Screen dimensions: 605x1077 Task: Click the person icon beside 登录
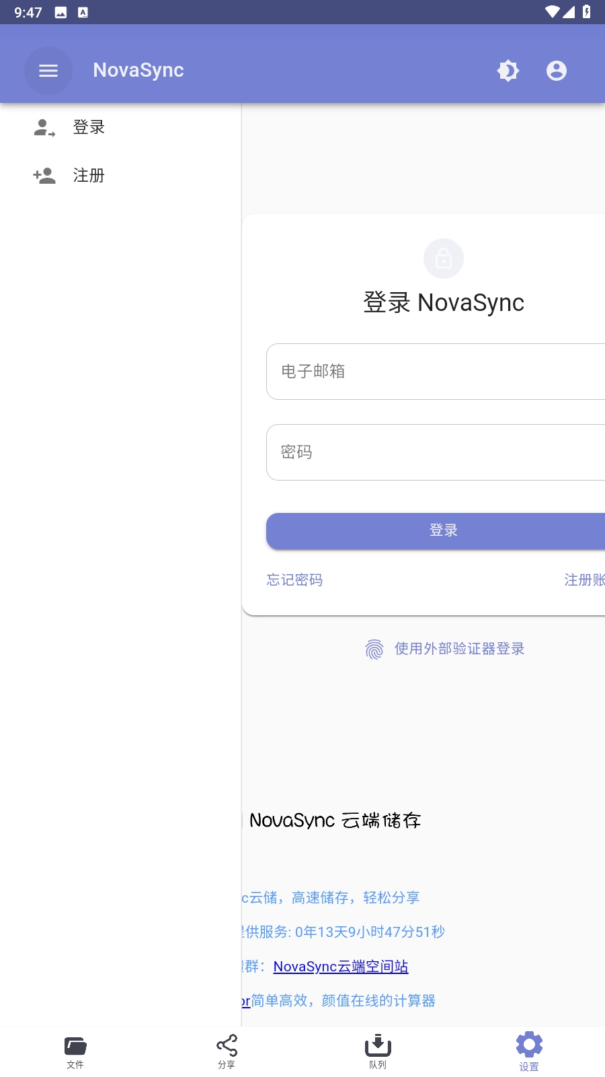click(44, 127)
